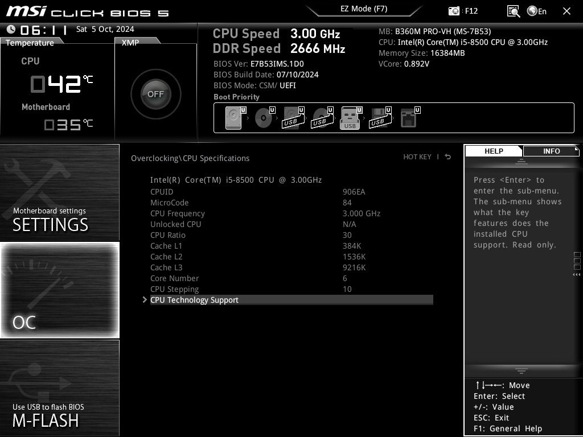Viewport: 583px width, 437px height.
Task: Click the Unlocked CPU row label
Action: [175, 224]
